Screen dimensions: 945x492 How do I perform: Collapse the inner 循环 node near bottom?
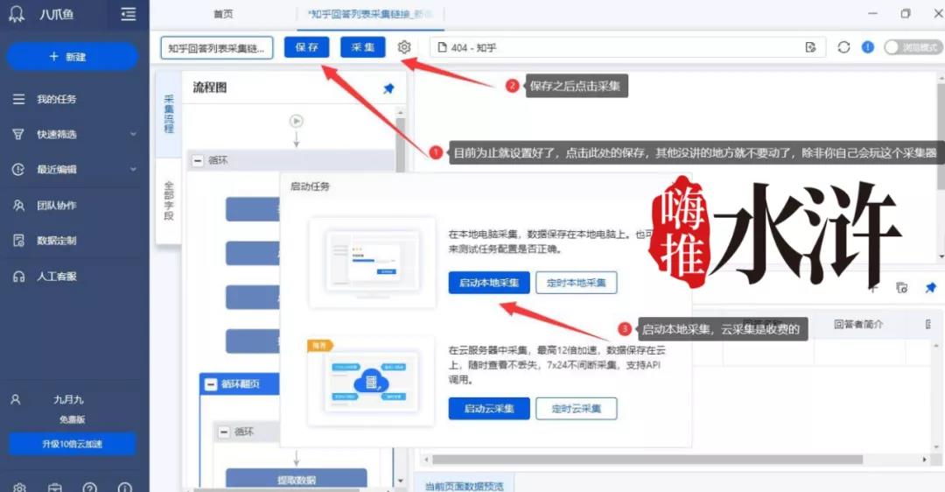(224, 432)
